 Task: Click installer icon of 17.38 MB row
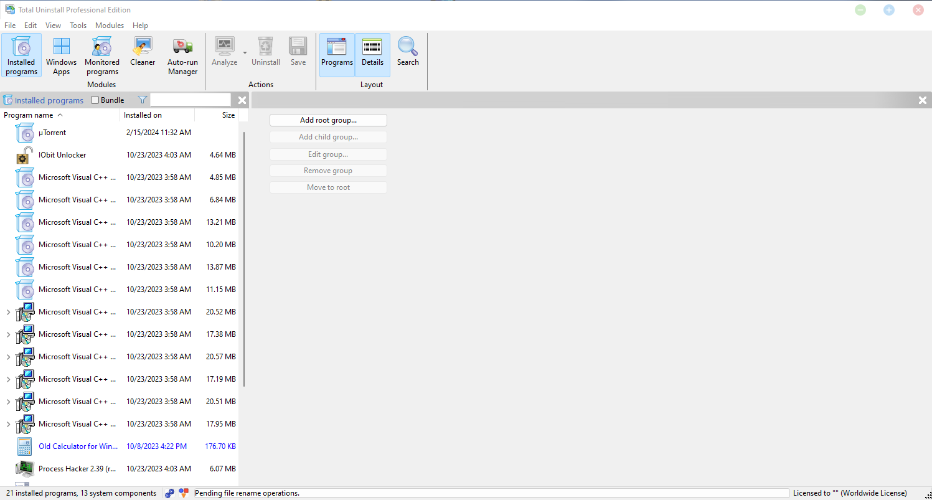click(x=25, y=334)
